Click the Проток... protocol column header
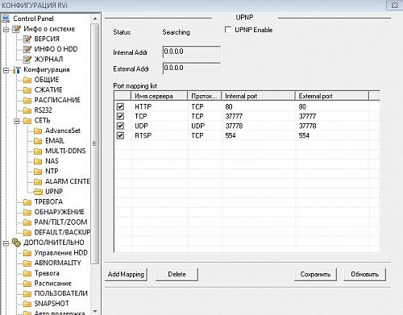The height and width of the screenshot is (315, 403). (205, 96)
